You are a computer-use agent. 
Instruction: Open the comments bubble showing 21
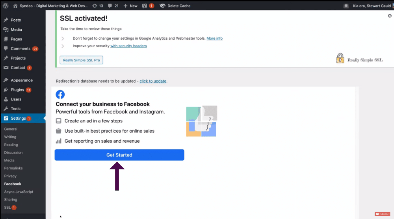click(110, 6)
